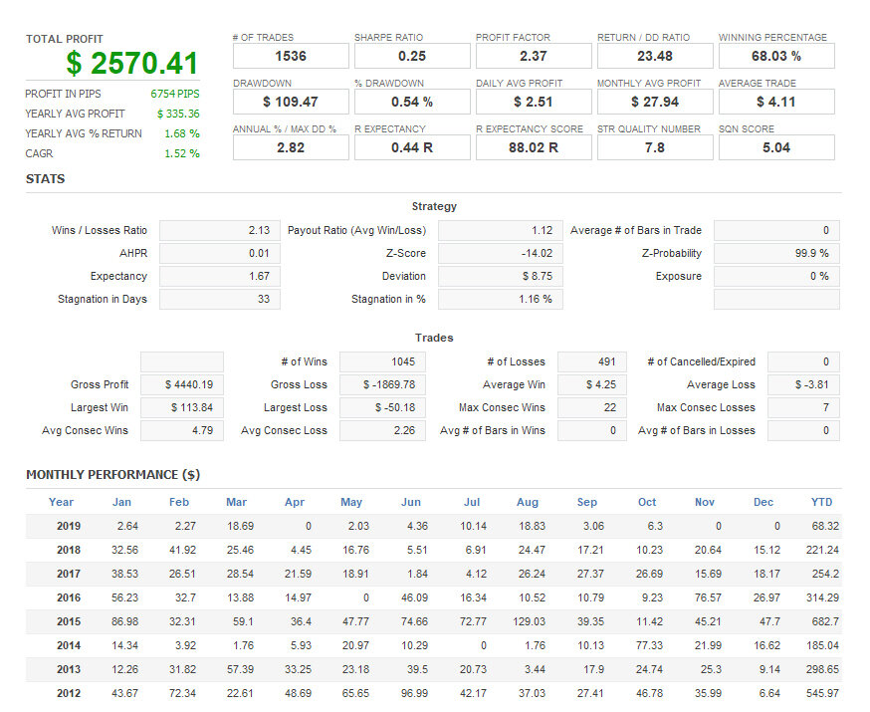Click Average Win field $ 4.25
Viewport: 870px width, 712px height.
coord(592,384)
